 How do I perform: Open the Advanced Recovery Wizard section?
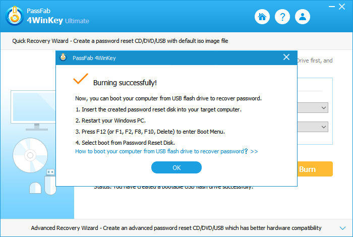(176, 227)
